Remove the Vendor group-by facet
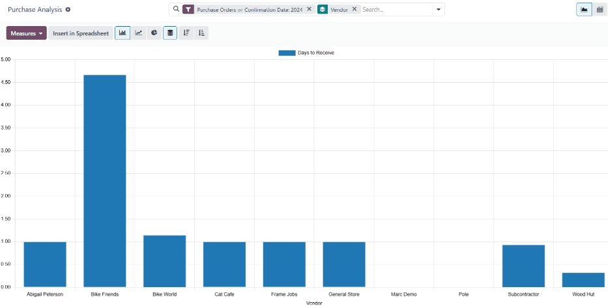This screenshot has height=306, width=608. point(354,10)
